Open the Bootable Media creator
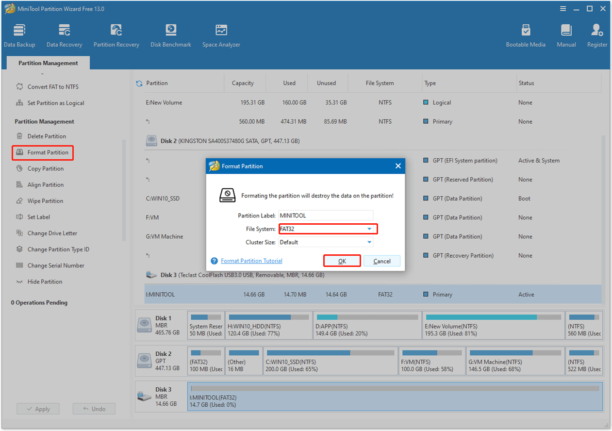The height and width of the screenshot is (431, 612). tap(526, 34)
